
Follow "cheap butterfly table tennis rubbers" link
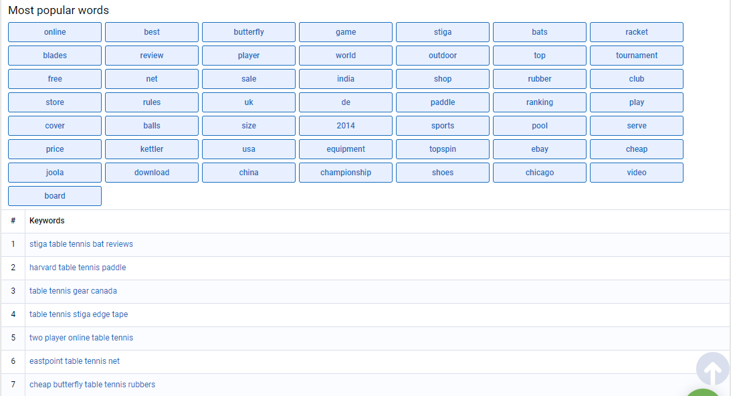coord(92,385)
